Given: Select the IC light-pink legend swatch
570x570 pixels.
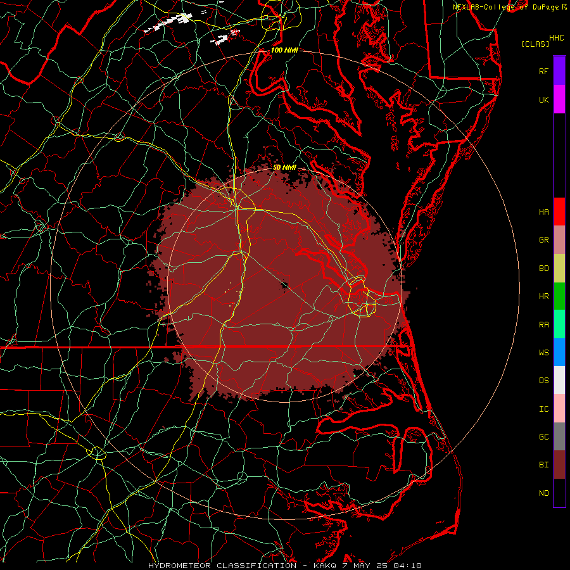Looking at the screenshot, I should [559, 408].
